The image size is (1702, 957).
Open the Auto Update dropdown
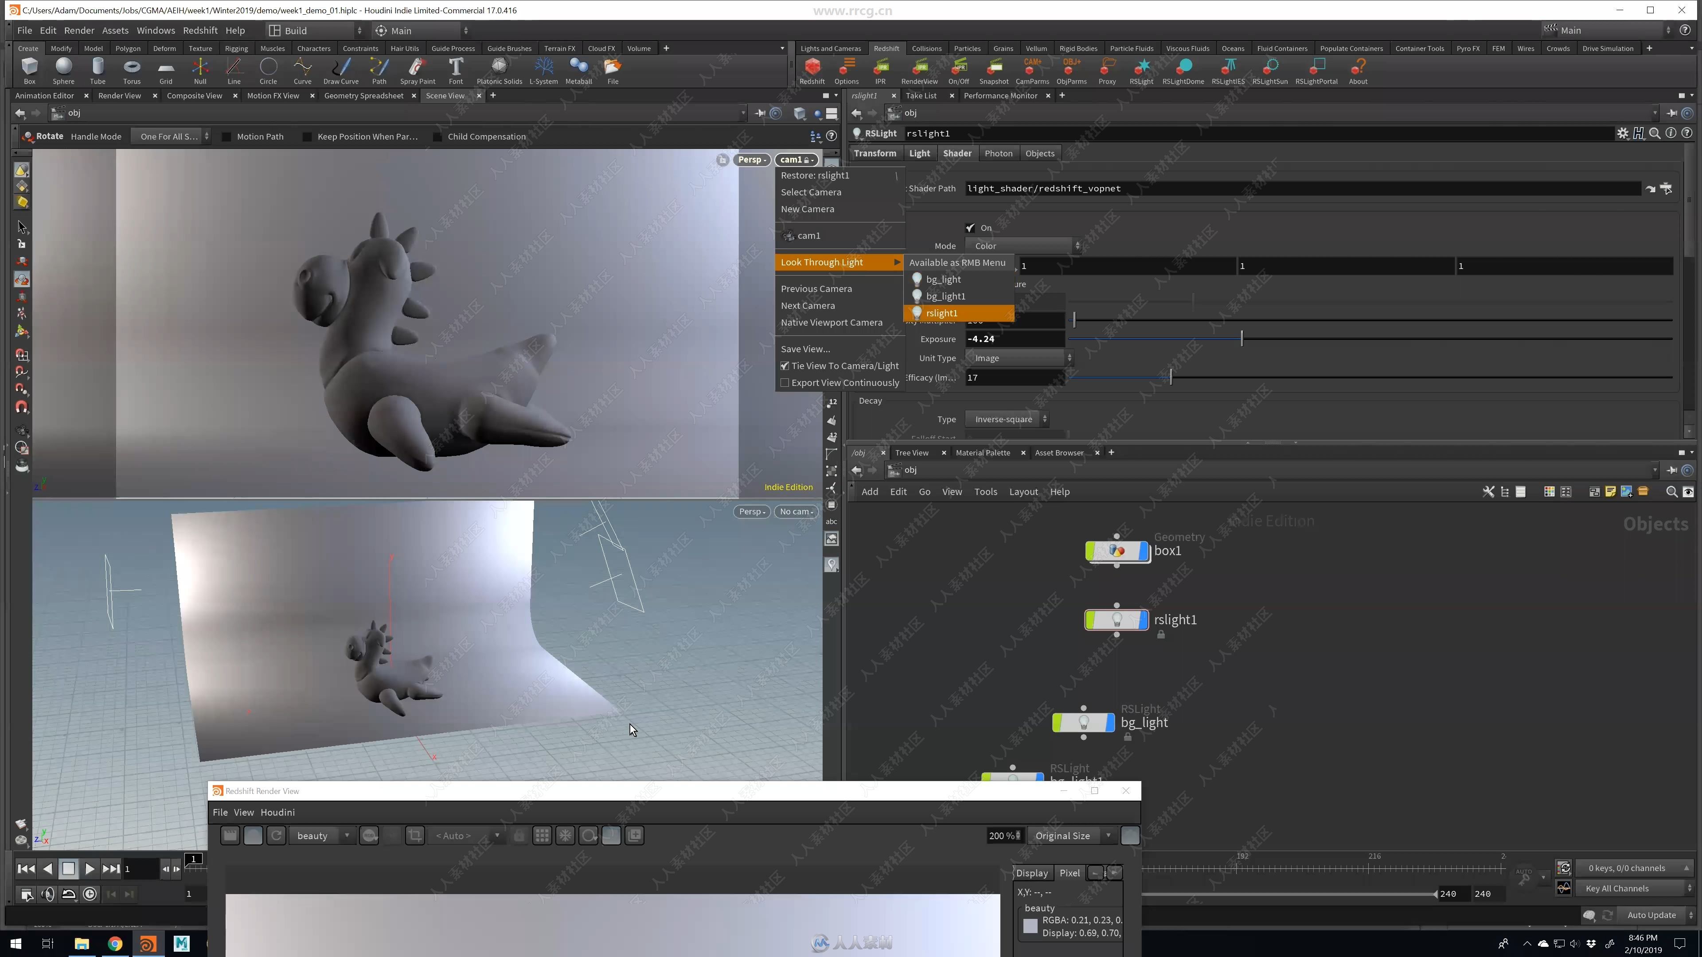(1656, 915)
